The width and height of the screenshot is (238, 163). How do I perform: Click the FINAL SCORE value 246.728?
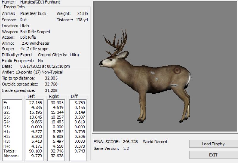130,142
